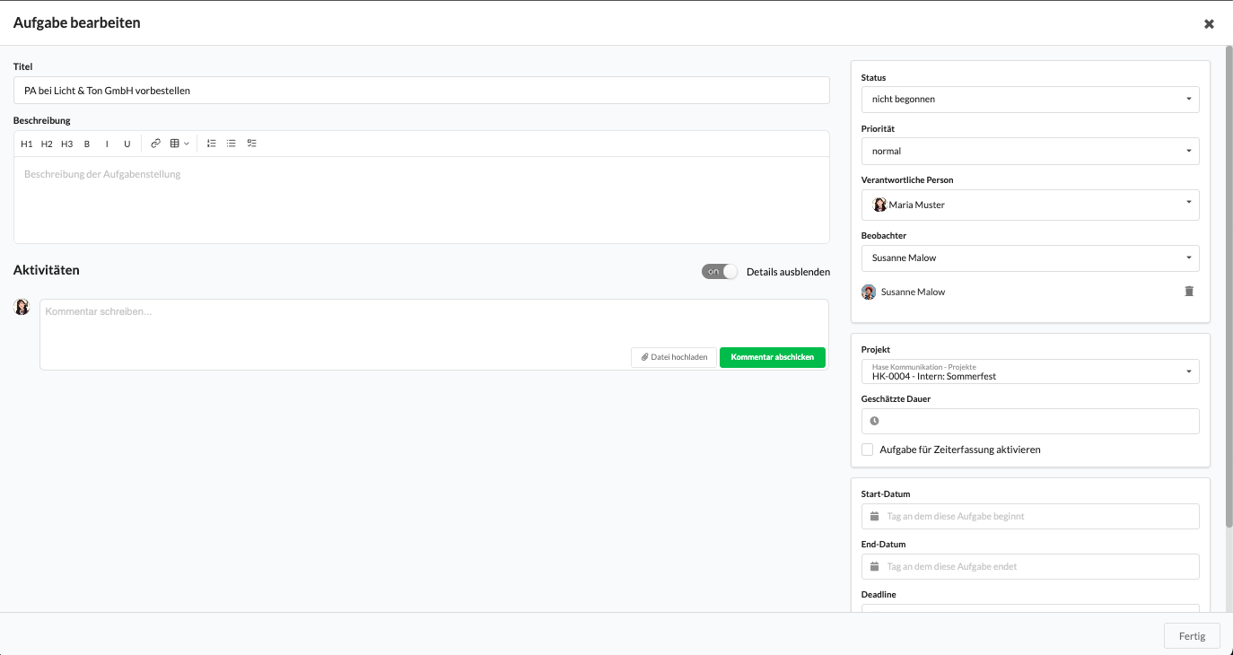The width and height of the screenshot is (1233, 655).
Task: Expand the Verantwortliche Person dropdown
Action: (x=1029, y=205)
